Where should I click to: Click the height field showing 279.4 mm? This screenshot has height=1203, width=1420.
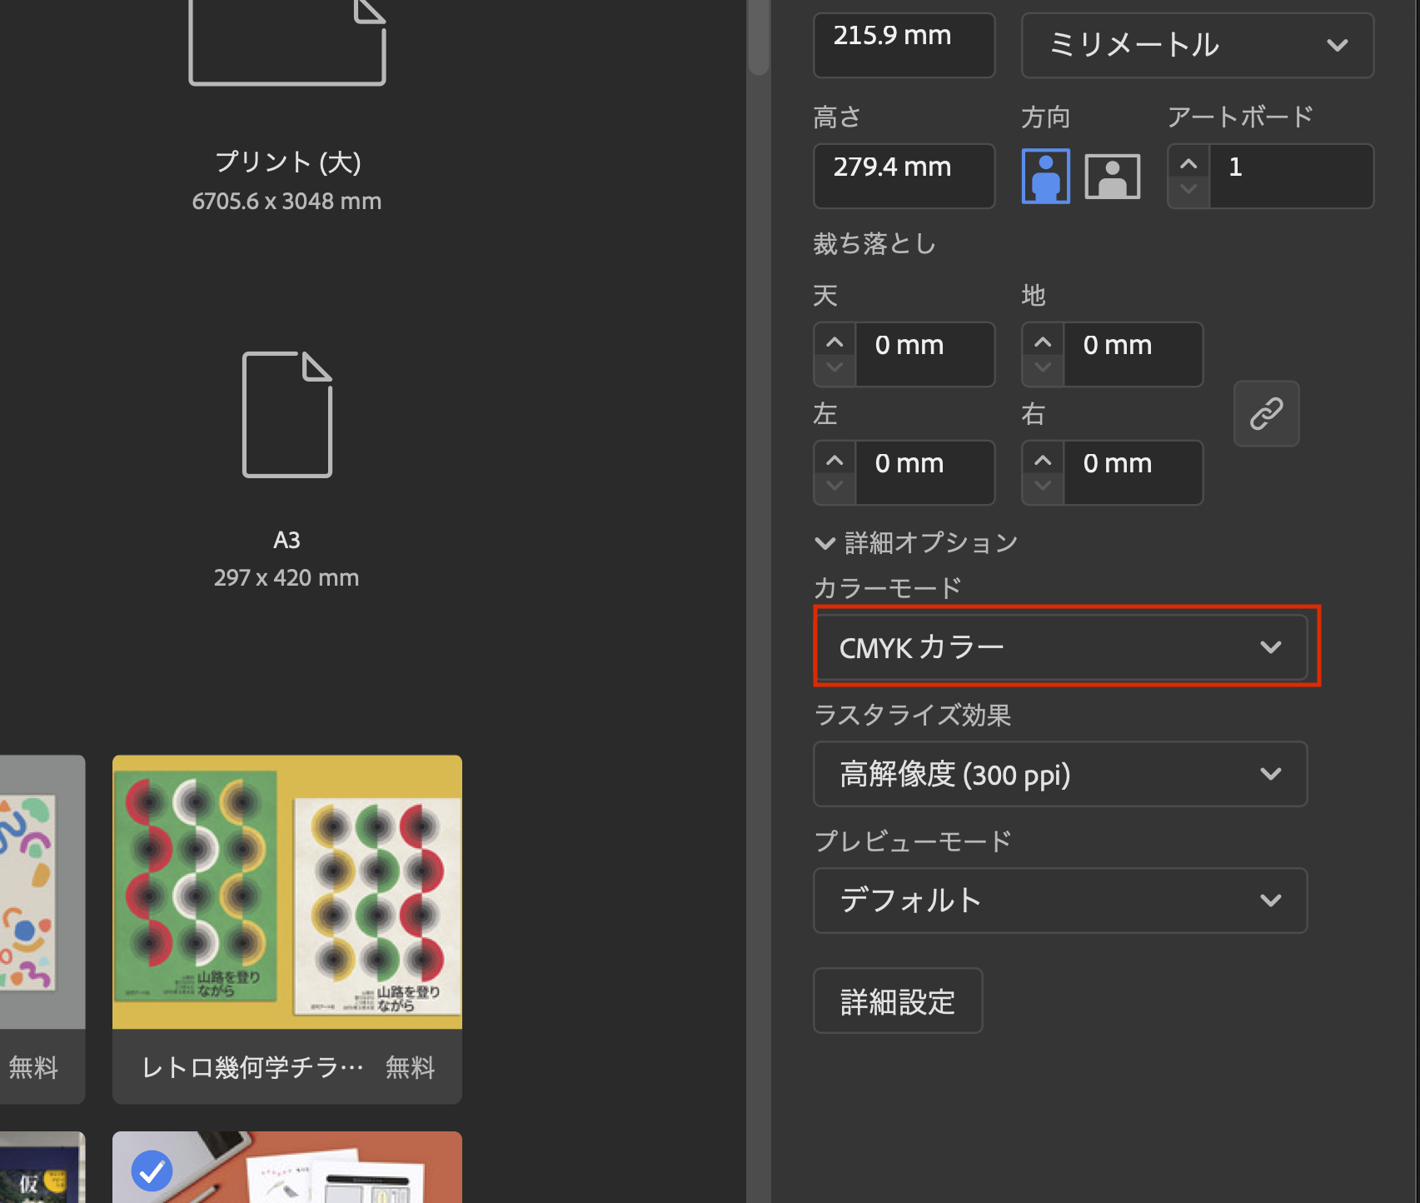[x=904, y=176]
